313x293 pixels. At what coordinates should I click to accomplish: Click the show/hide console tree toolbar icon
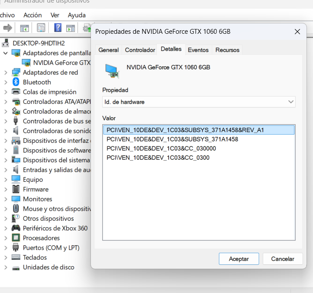[25, 28]
